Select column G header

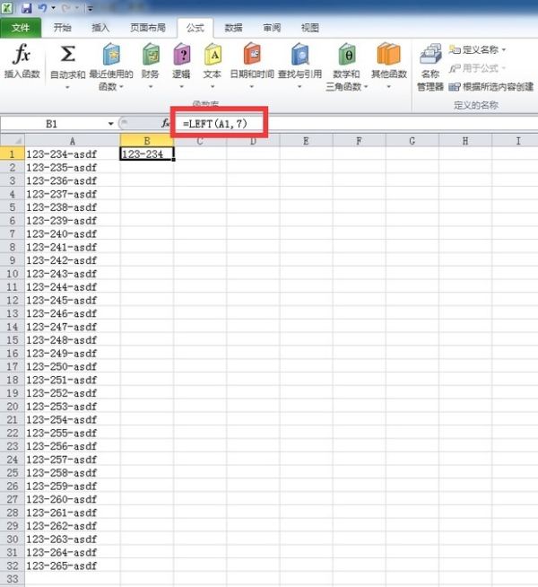tap(412, 141)
